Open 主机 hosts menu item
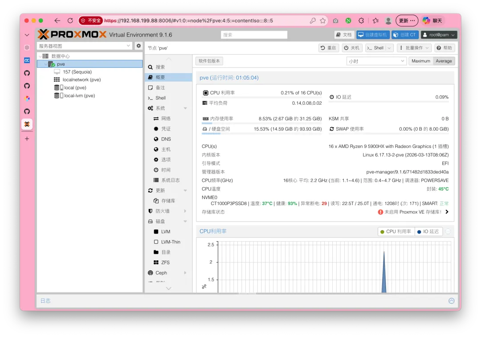The width and height of the screenshot is (481, 337). pyautogui.click(x=168, y=149)
